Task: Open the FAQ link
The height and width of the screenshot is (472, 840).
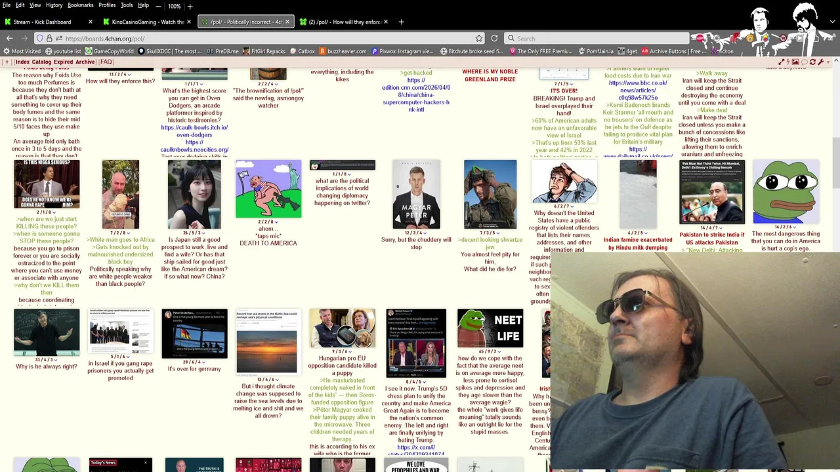Action: point(106,62)
